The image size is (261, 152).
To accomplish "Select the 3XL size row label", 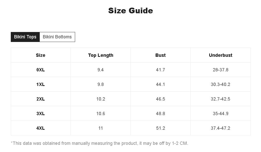I will coord(41,114).
